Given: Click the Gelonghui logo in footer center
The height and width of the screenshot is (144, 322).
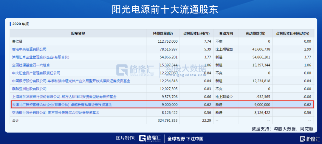Looking at the screenshot, I should (x=150, y=138).
